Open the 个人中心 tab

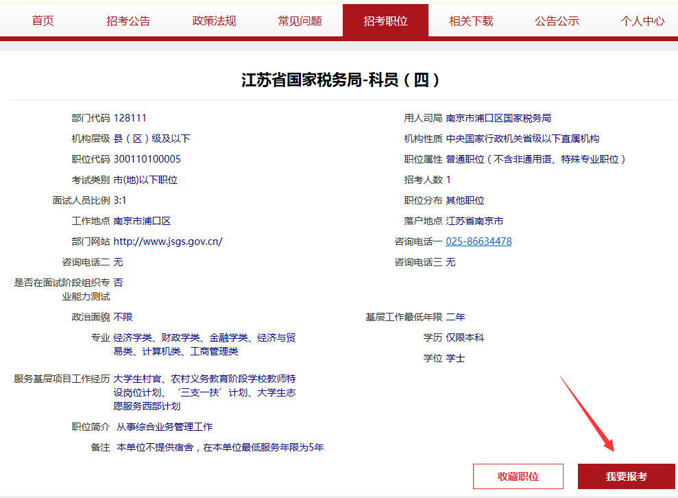click(642, 21)
